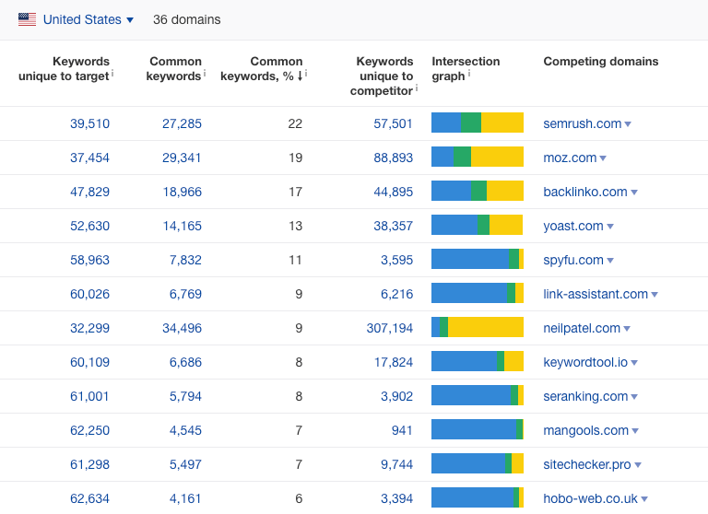708x514 pixels.
Task: Expand the sitechecker.pro dropdown arrow
Action: tap(638, 465)
